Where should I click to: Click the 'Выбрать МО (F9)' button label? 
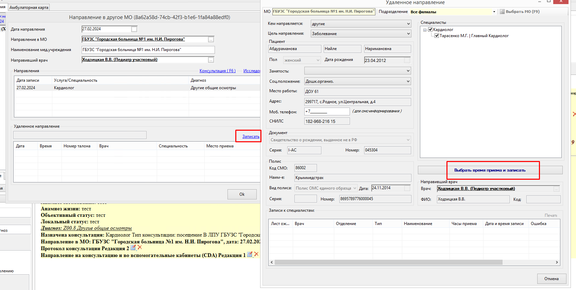click(523, 12)
